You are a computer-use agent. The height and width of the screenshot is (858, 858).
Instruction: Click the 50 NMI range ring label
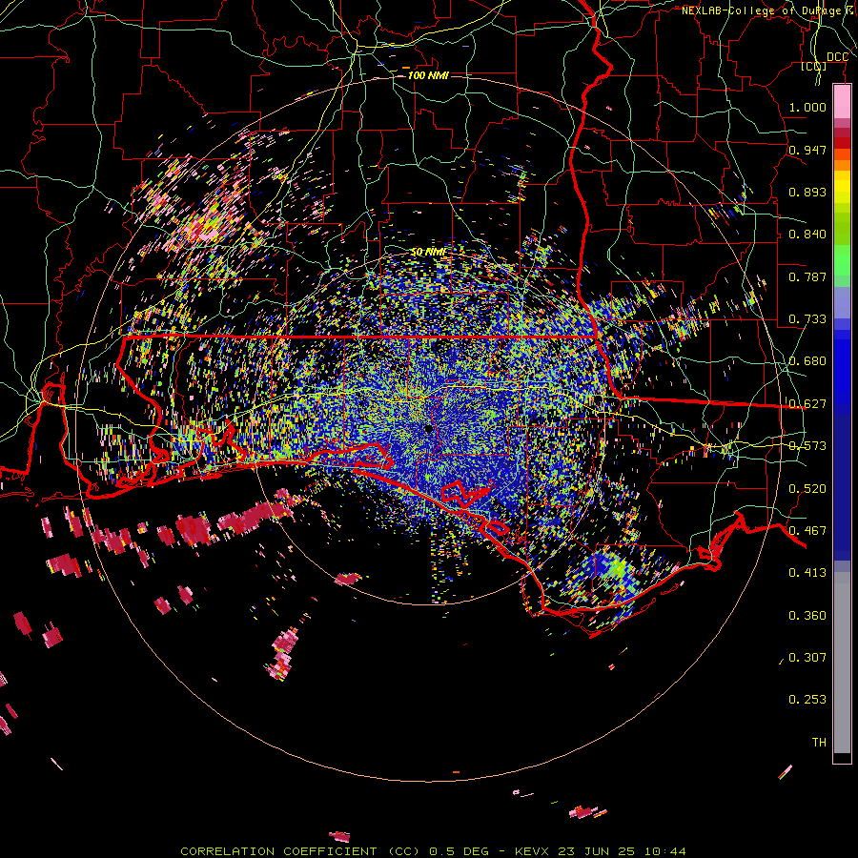(x=428, y=253)
